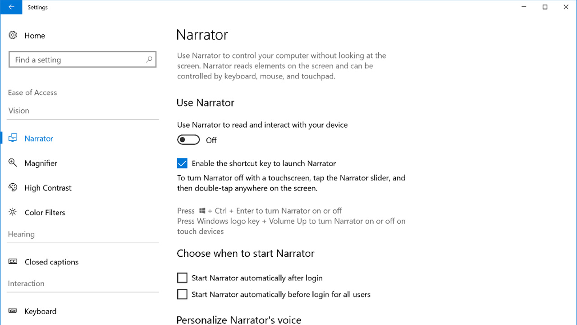Click the Off label beside Use Narrator

click(211, 140)
